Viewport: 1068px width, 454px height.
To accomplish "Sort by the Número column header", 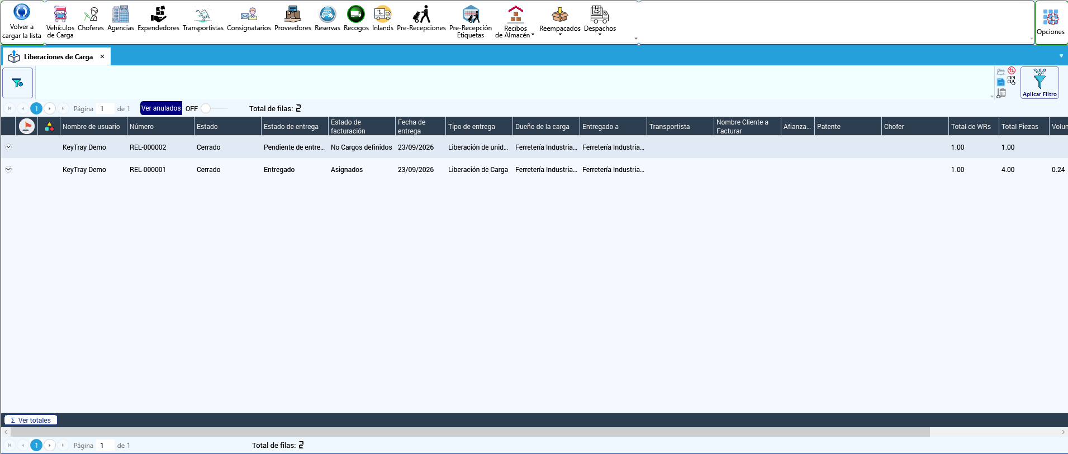I will pyautogui.click(x=160, y=127).
